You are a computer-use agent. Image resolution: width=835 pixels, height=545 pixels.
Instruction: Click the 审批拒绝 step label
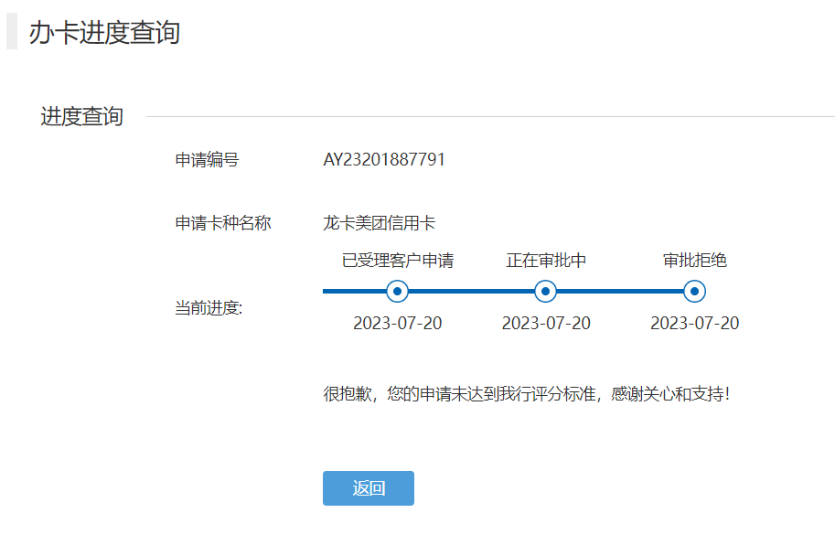click(x=694, y=261)
